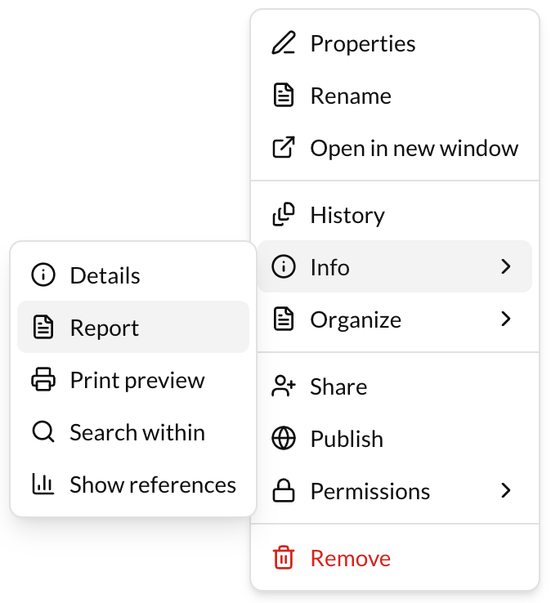The width and height of the screenshot is (551, 603).
Task: Select Report from the Info submenu
Action: pyautogui.click(x=105, y=328)
